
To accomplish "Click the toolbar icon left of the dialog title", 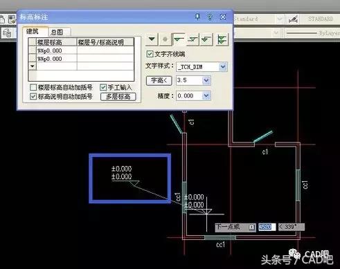I will click(12, 19).
